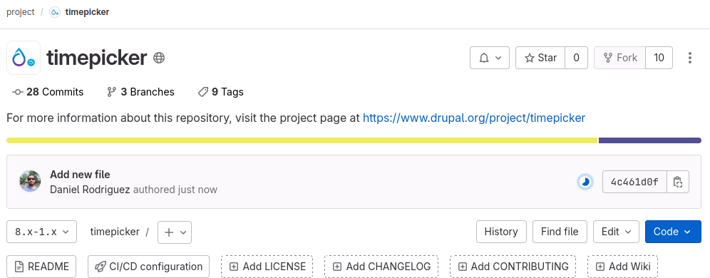This screenshot has width=710, height=278.
Task: Click the small breadcrumb project avatar icon
Action: [x=55, y=12]
